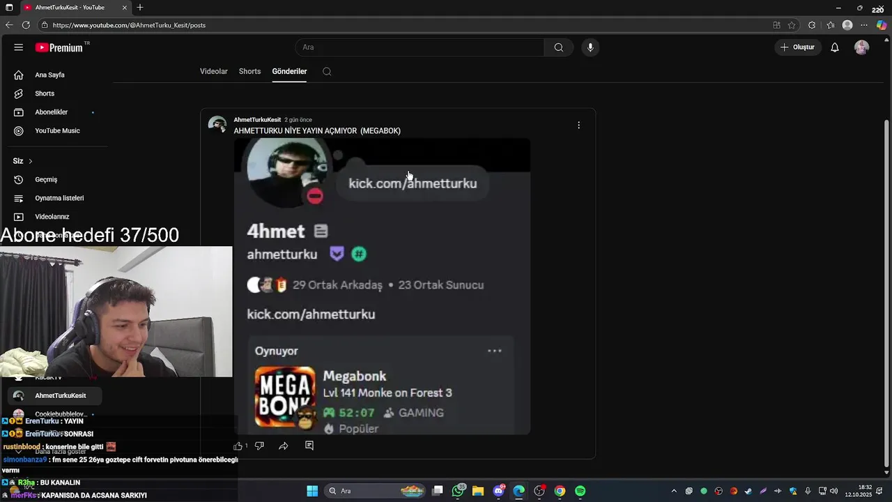Click the YouTube search magnifier button
Viewport: 892px width, 502px height.
(x=559, y=47)
